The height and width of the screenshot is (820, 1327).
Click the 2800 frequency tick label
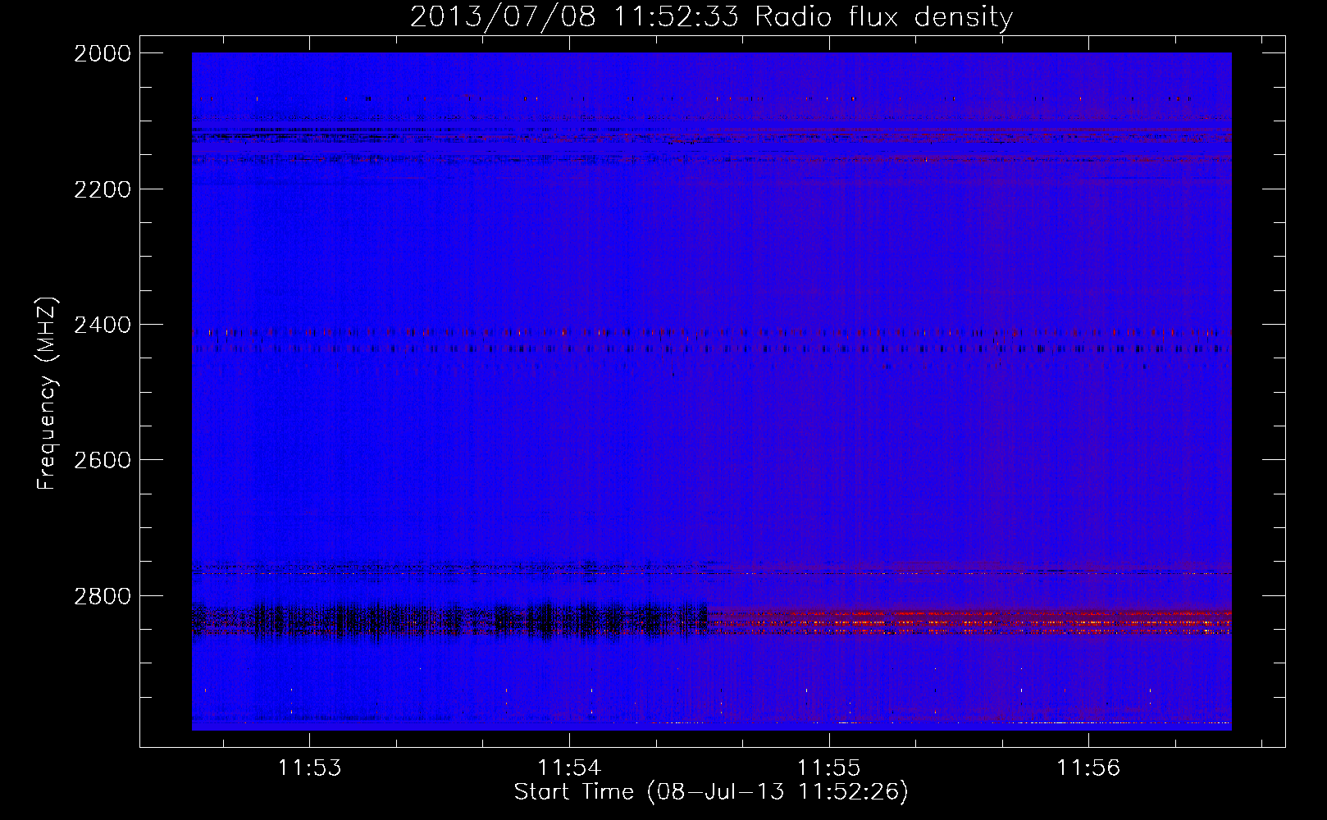click(x=103, y=595)
